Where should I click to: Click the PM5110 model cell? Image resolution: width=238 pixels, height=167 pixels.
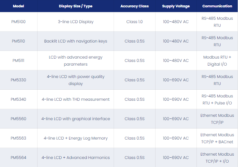(18, 41)
